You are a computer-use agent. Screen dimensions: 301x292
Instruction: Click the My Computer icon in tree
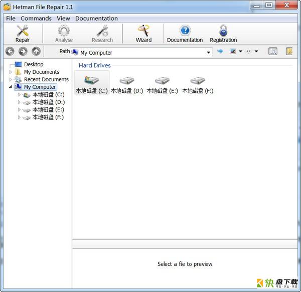tap(18, 87)
